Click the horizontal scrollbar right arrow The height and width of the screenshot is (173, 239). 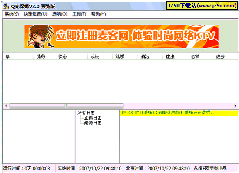coord(235,106)
